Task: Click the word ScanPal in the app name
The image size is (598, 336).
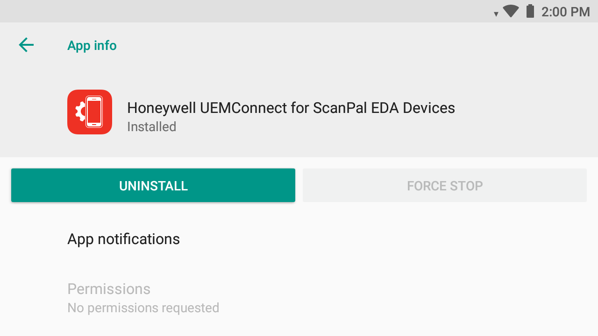Action: [x=340, y=108]
